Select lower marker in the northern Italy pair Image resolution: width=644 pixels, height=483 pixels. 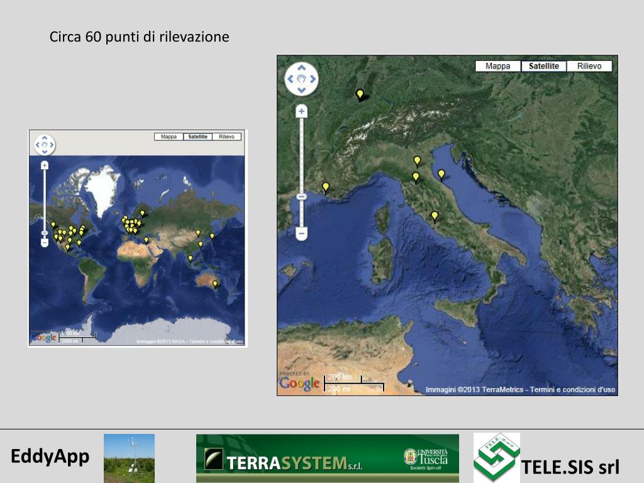pyautogui.click(x=416, y=177)
